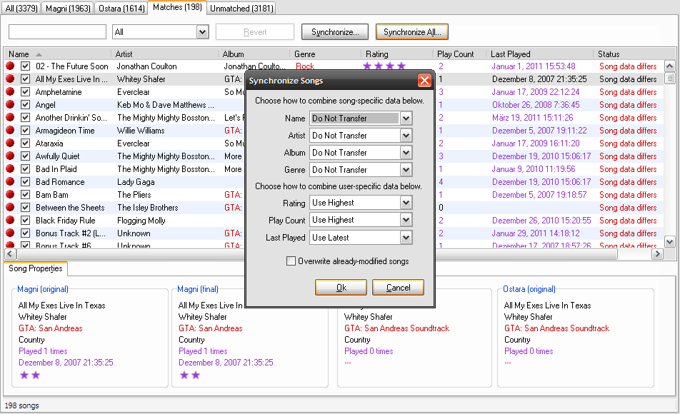This screenshot has height=414, width=680.
Task: Focus the search text field
Action: point(57,31)
